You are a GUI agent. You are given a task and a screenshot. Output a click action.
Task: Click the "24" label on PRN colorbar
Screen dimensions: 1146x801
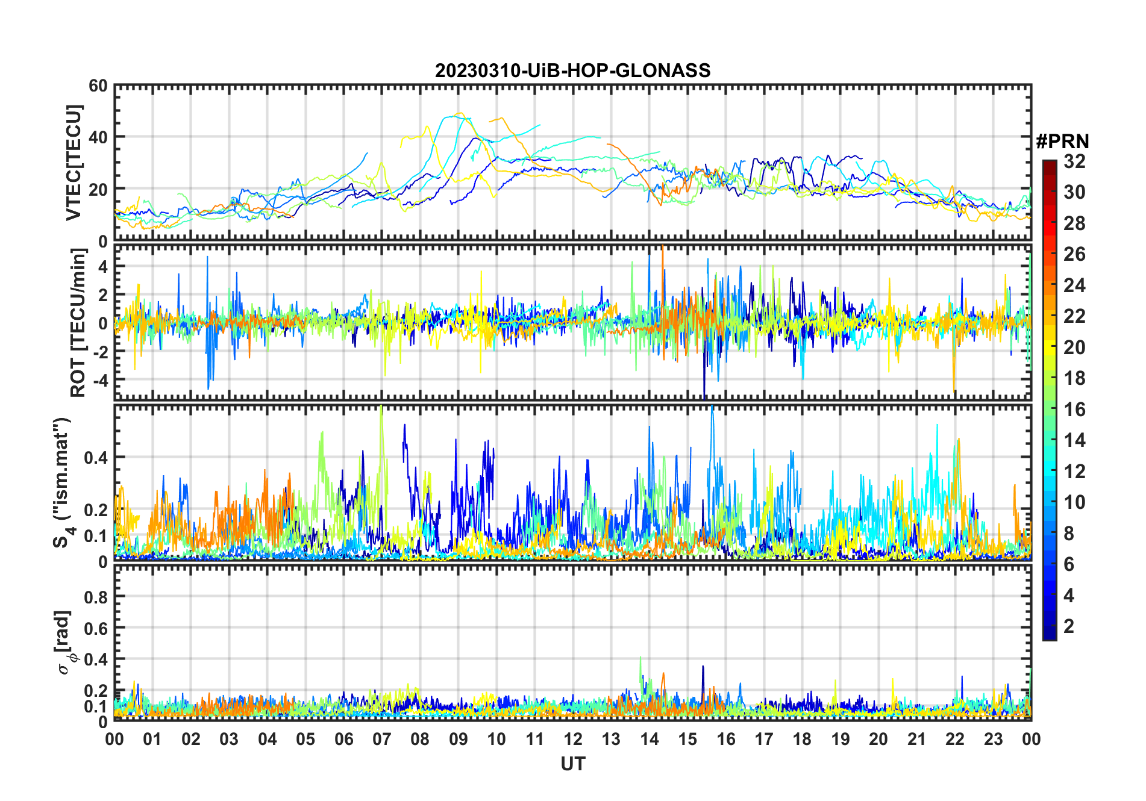click(1074, 285)
